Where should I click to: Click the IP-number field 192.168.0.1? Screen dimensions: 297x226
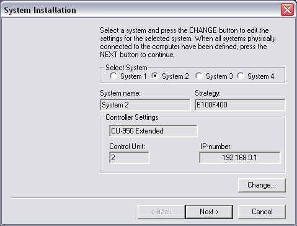coord(240,158)
